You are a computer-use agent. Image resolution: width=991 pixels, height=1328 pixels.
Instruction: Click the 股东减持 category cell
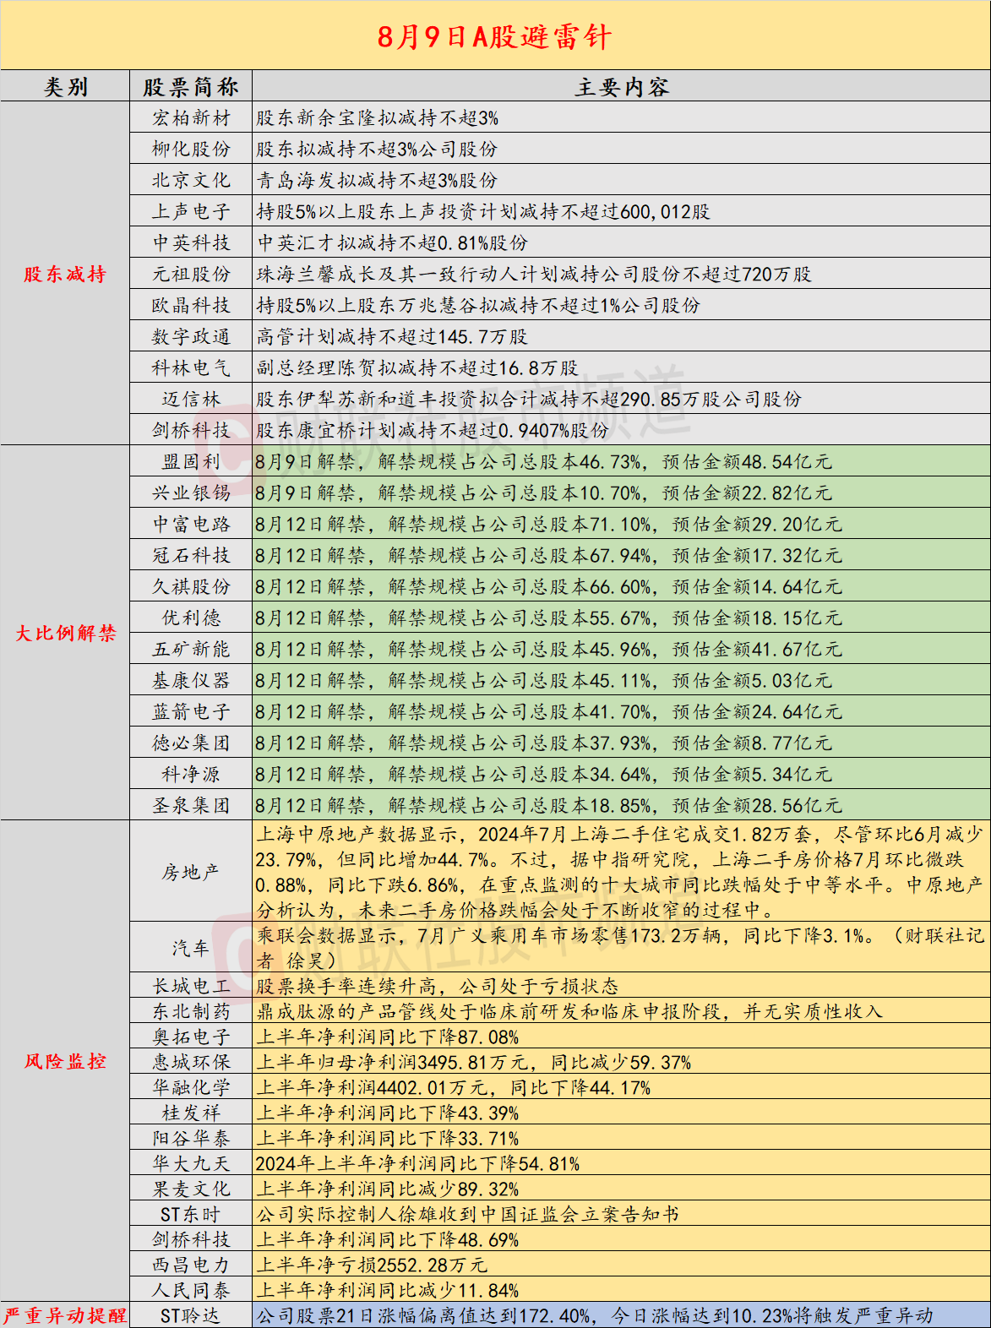click(x=65, y=274)
